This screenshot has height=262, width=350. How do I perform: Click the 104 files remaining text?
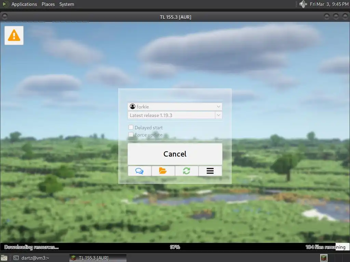[x=325, y=247]
